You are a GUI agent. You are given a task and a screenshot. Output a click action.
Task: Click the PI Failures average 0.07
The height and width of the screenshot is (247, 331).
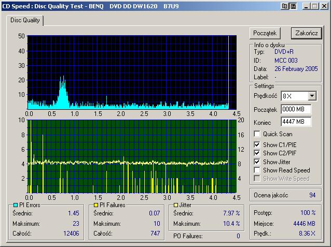(154, 213)
